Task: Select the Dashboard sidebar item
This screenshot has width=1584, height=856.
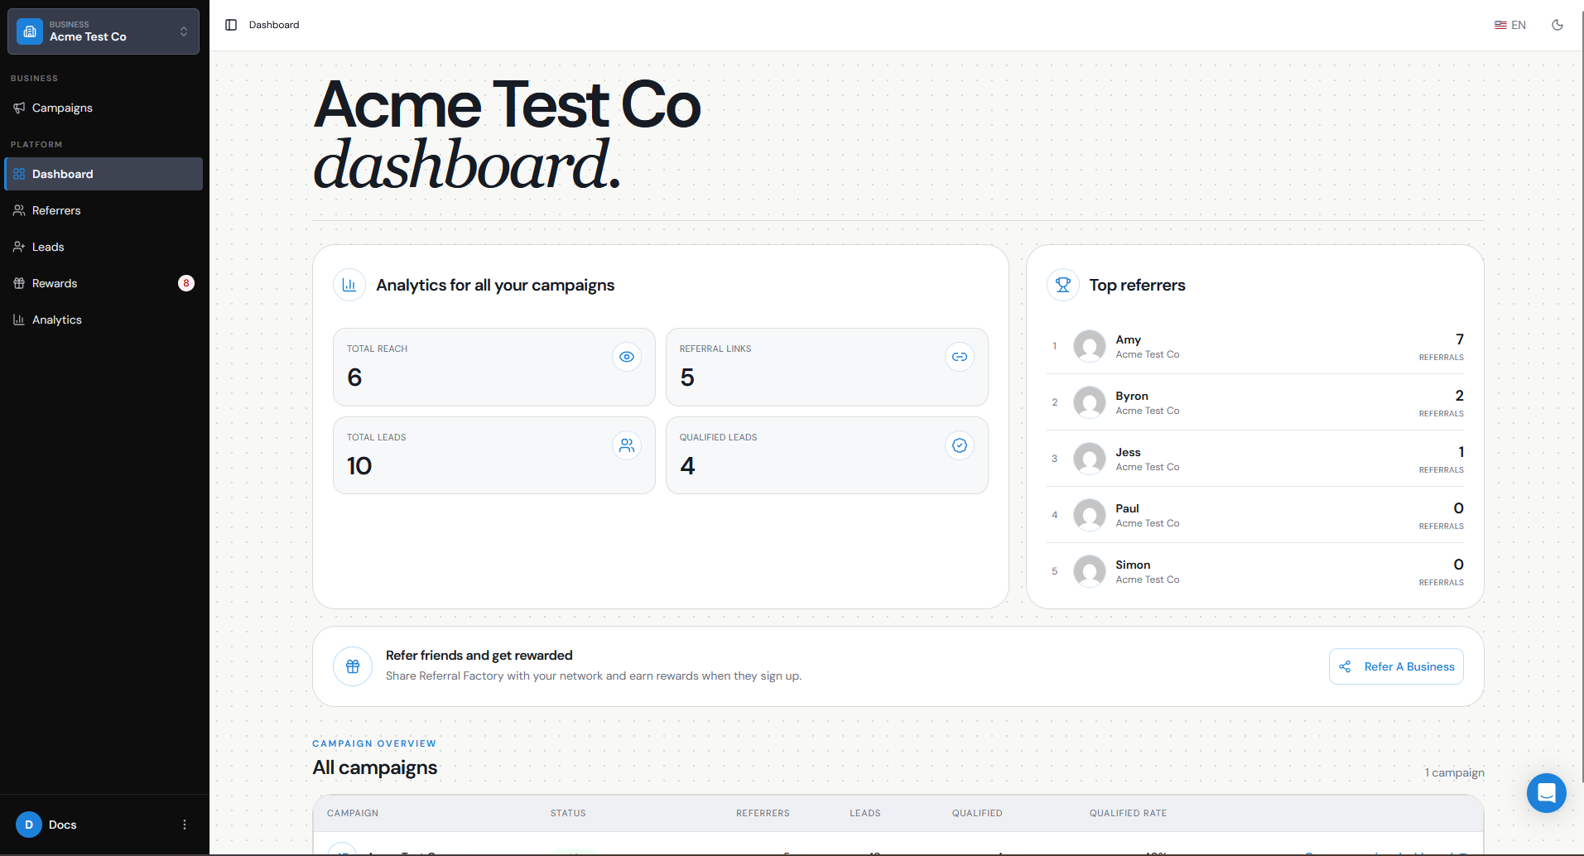Action: [104, 174]
